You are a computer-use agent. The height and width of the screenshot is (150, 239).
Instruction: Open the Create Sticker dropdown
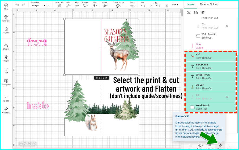click(x=119, y=6)
